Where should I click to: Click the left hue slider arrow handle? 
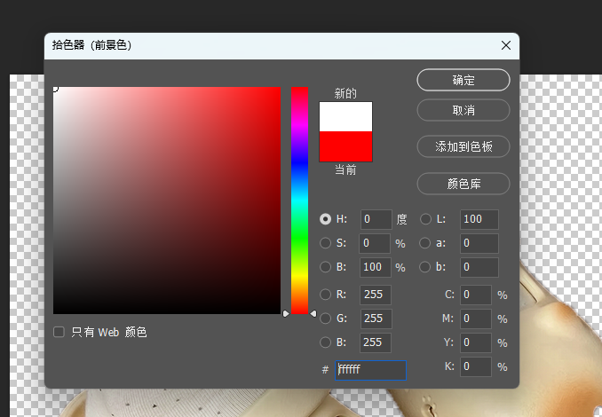286,314
